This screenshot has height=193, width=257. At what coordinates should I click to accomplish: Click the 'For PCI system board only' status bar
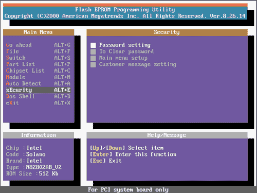pyautogui.click(x=128, y=190)
